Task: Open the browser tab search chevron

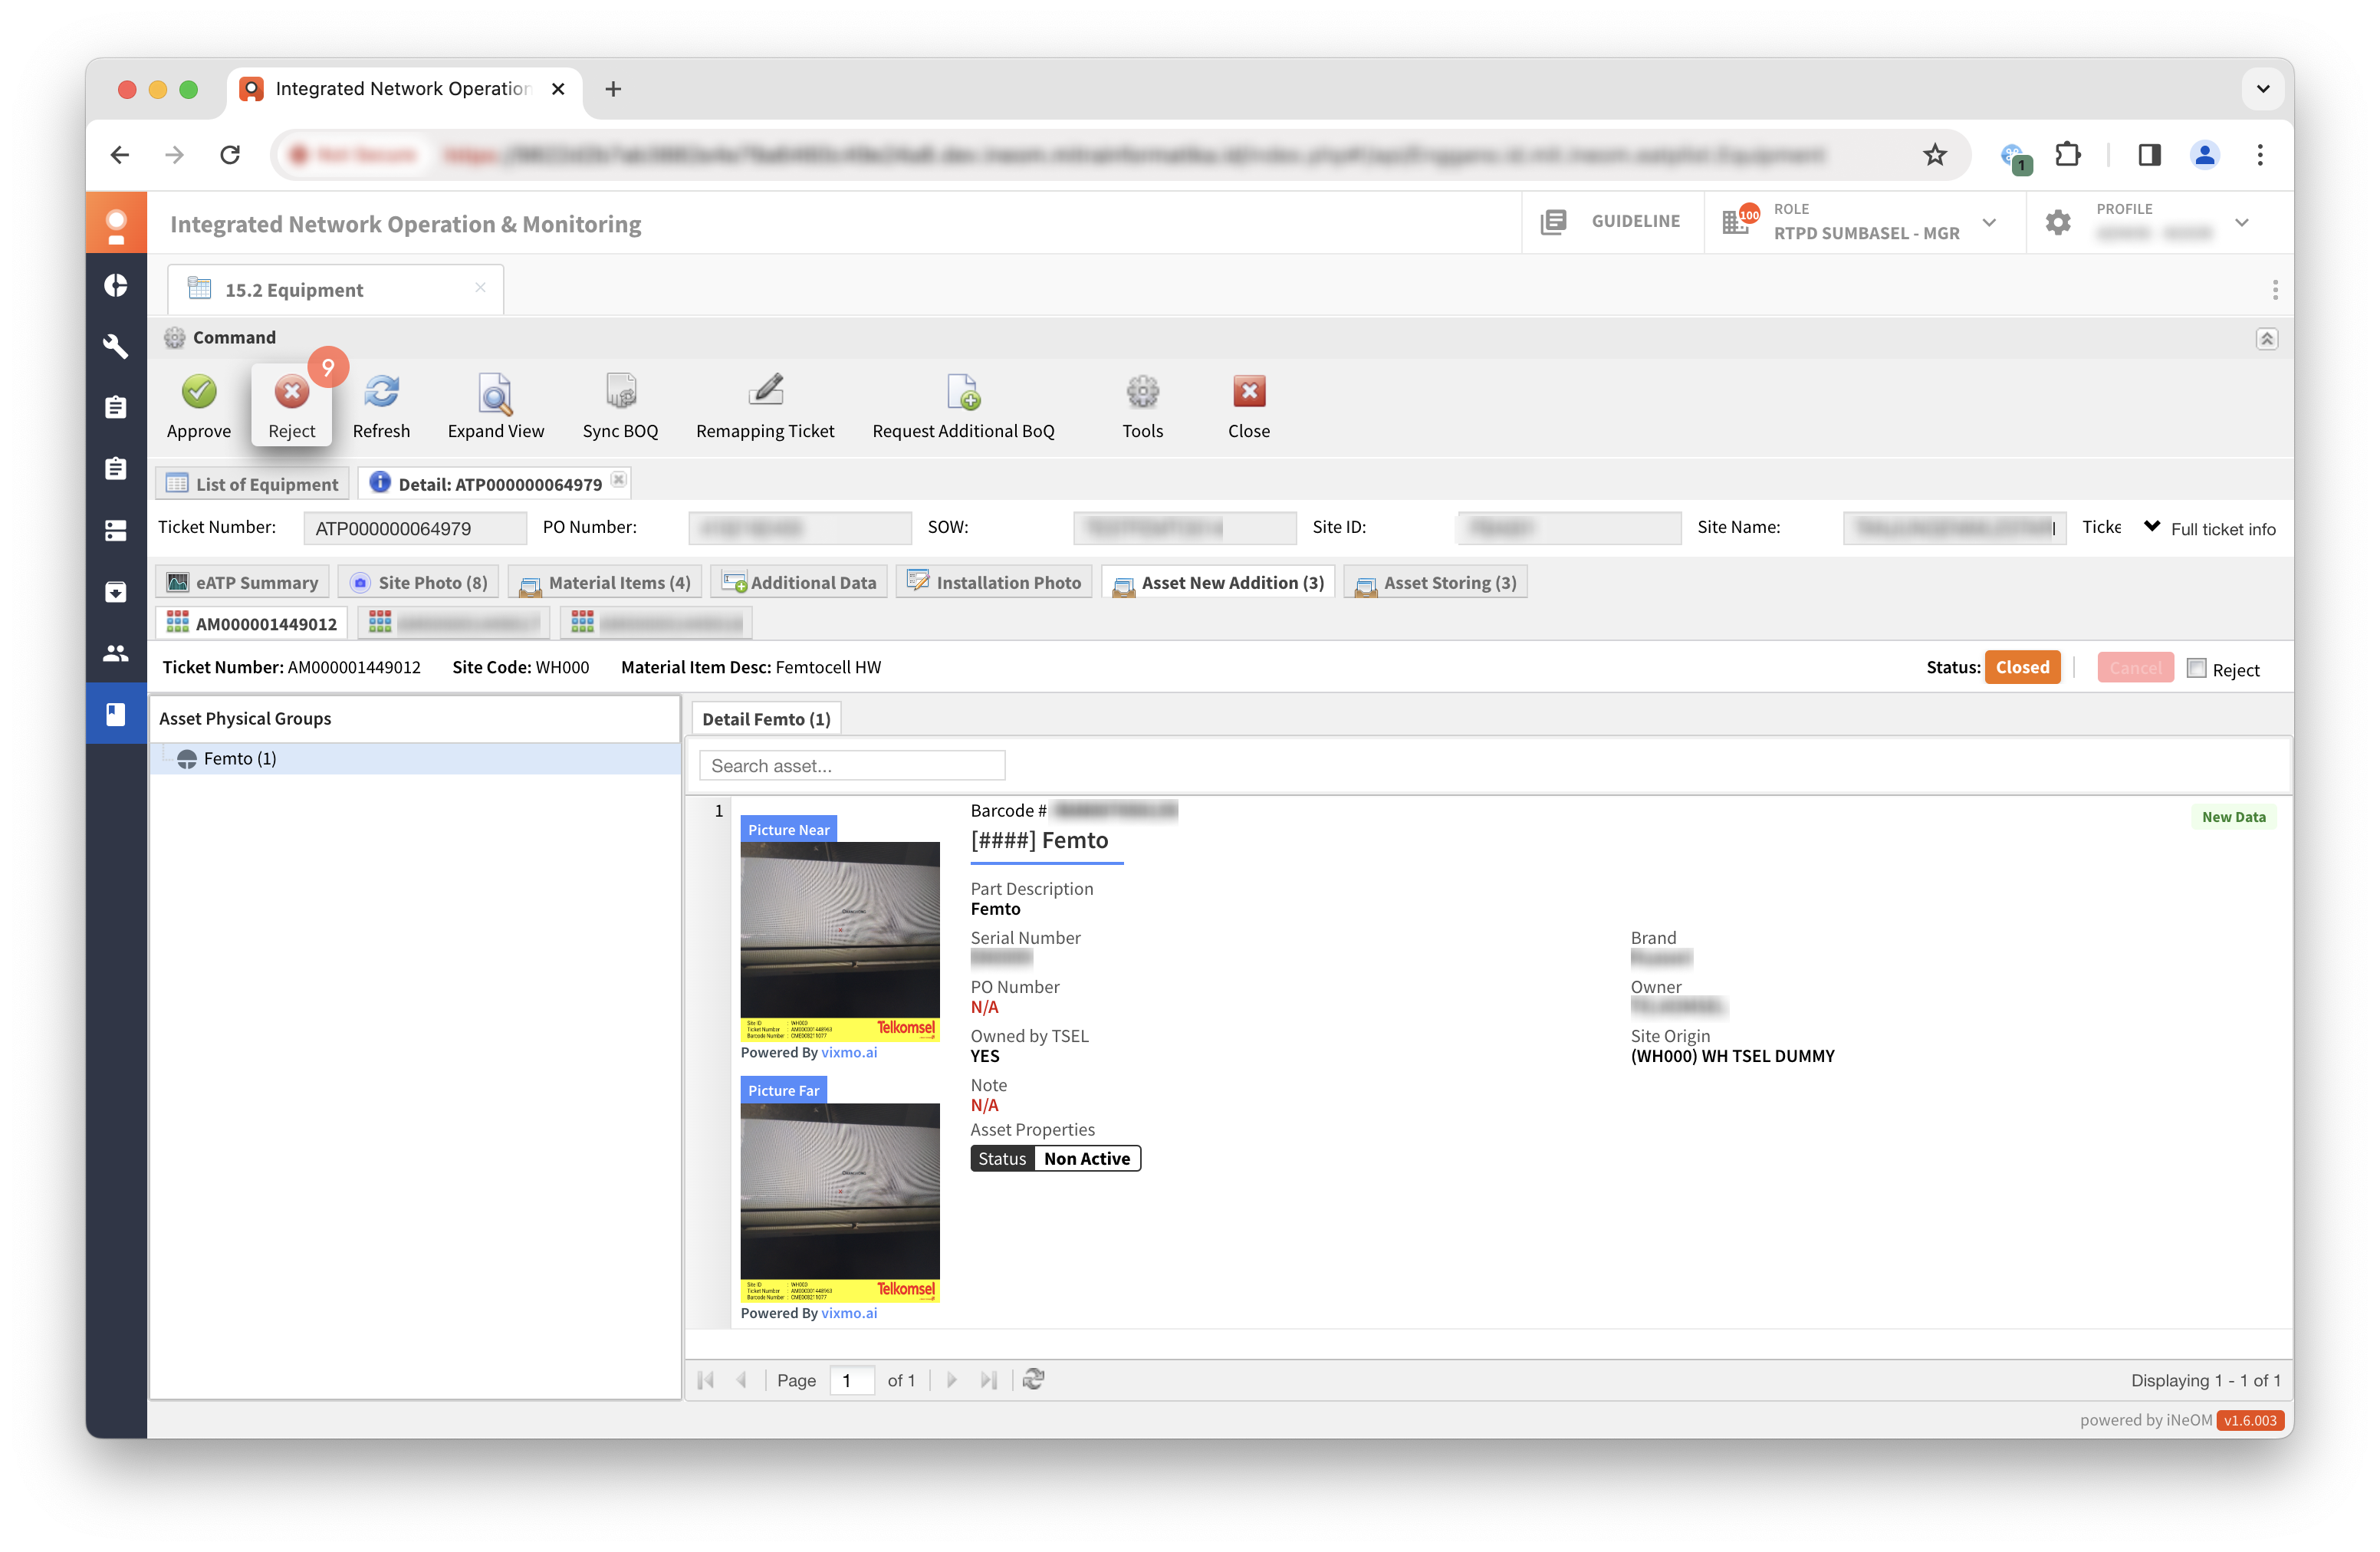Action: click(2262, 89)
